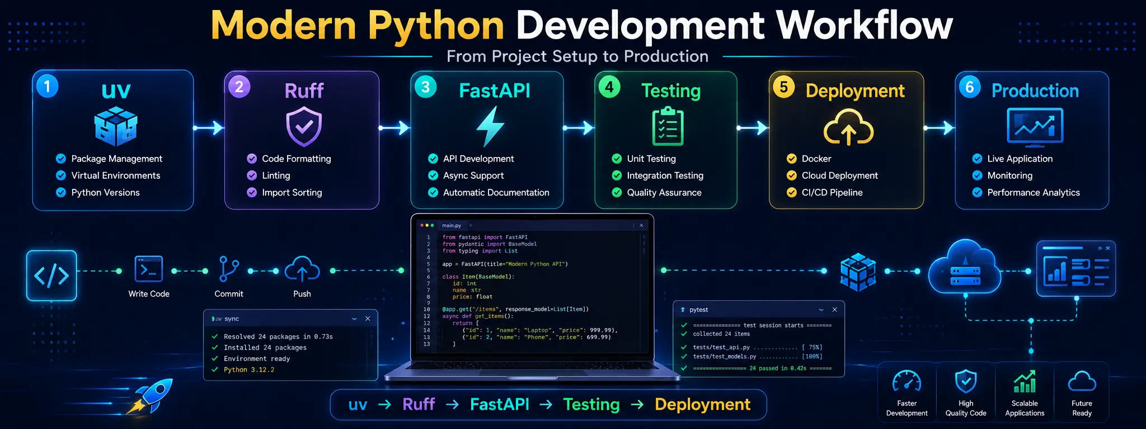The height and width of the screenshot is (429, 1146).
Task: Click uv in the bottom workflow bar
Action: pos(358,404)
